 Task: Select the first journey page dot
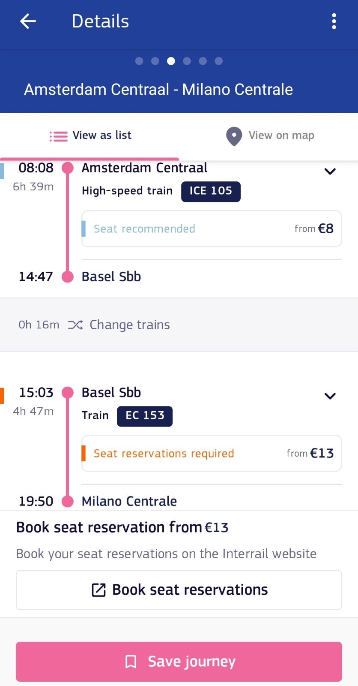click(139, 61)
